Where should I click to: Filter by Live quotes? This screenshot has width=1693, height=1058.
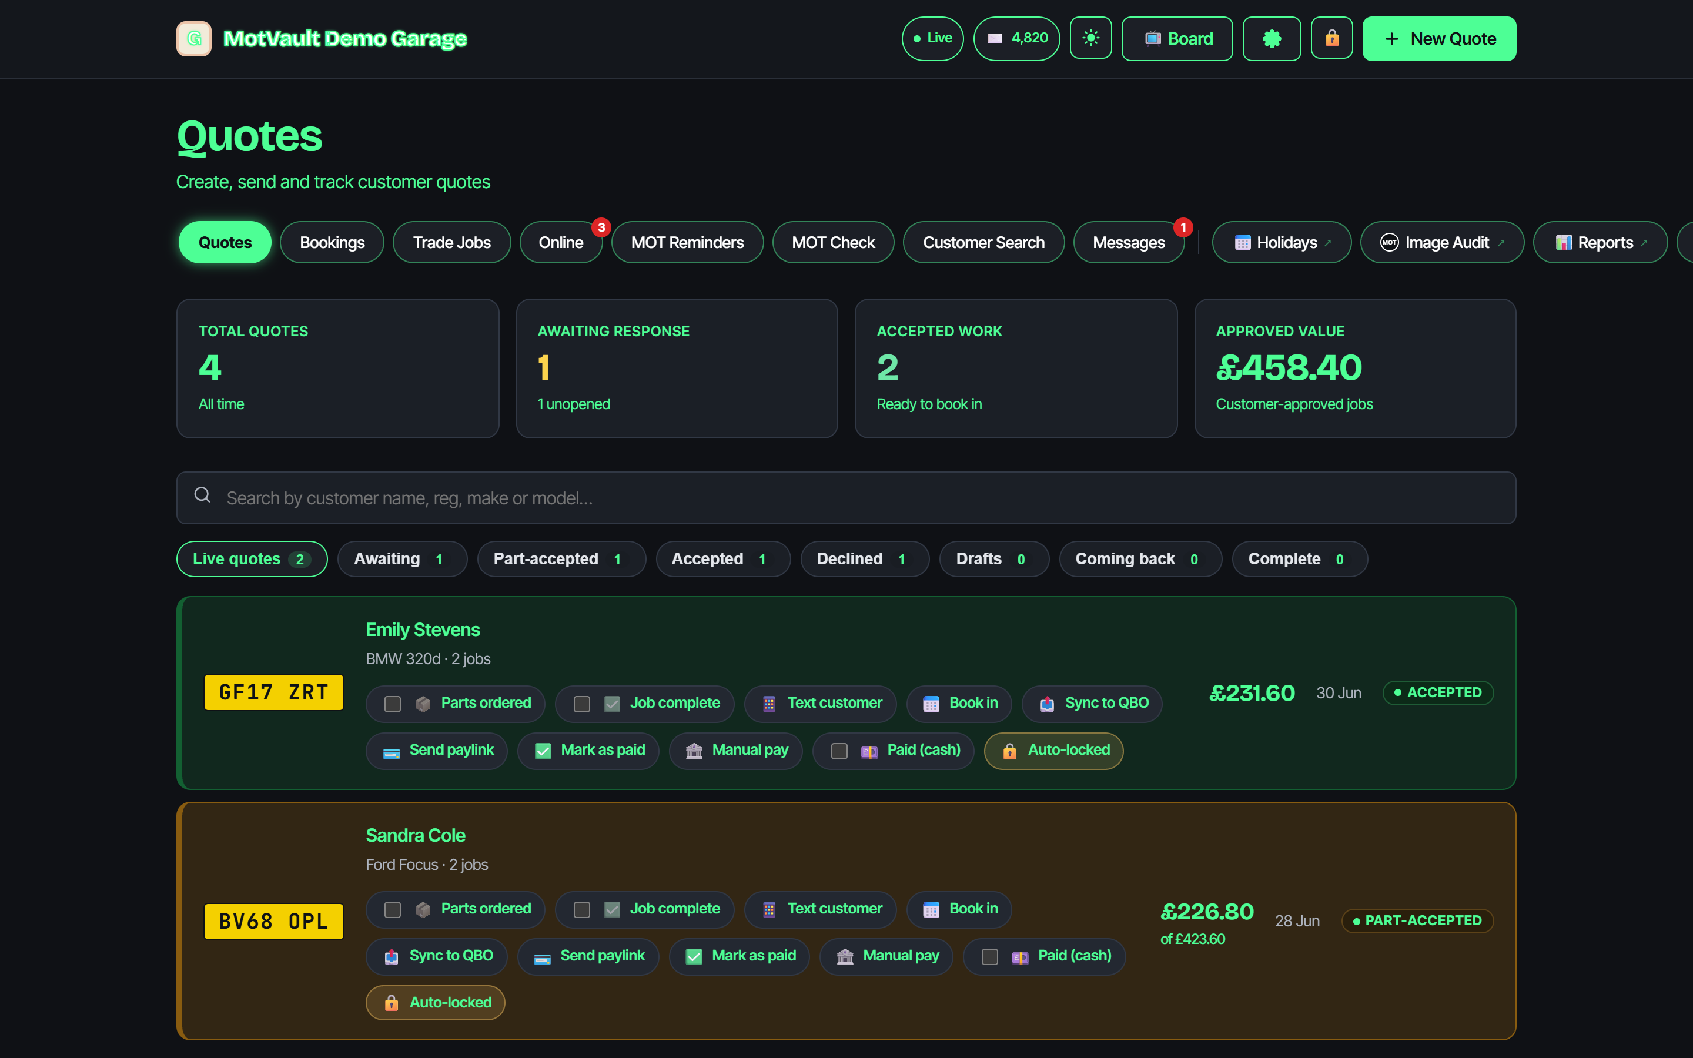[x=252, y=558]
